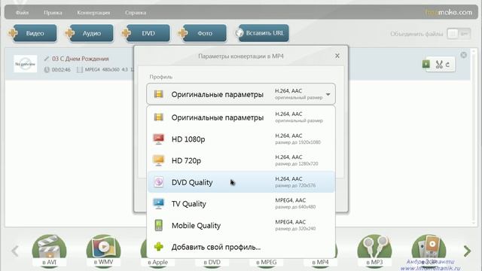Click the TV Quality screen icon
Image resolution: width=482 pixels, height=271 pixels.
tap(159, 203)
